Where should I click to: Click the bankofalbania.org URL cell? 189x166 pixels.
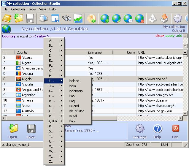pyautogui.click(x=160, y=58)
